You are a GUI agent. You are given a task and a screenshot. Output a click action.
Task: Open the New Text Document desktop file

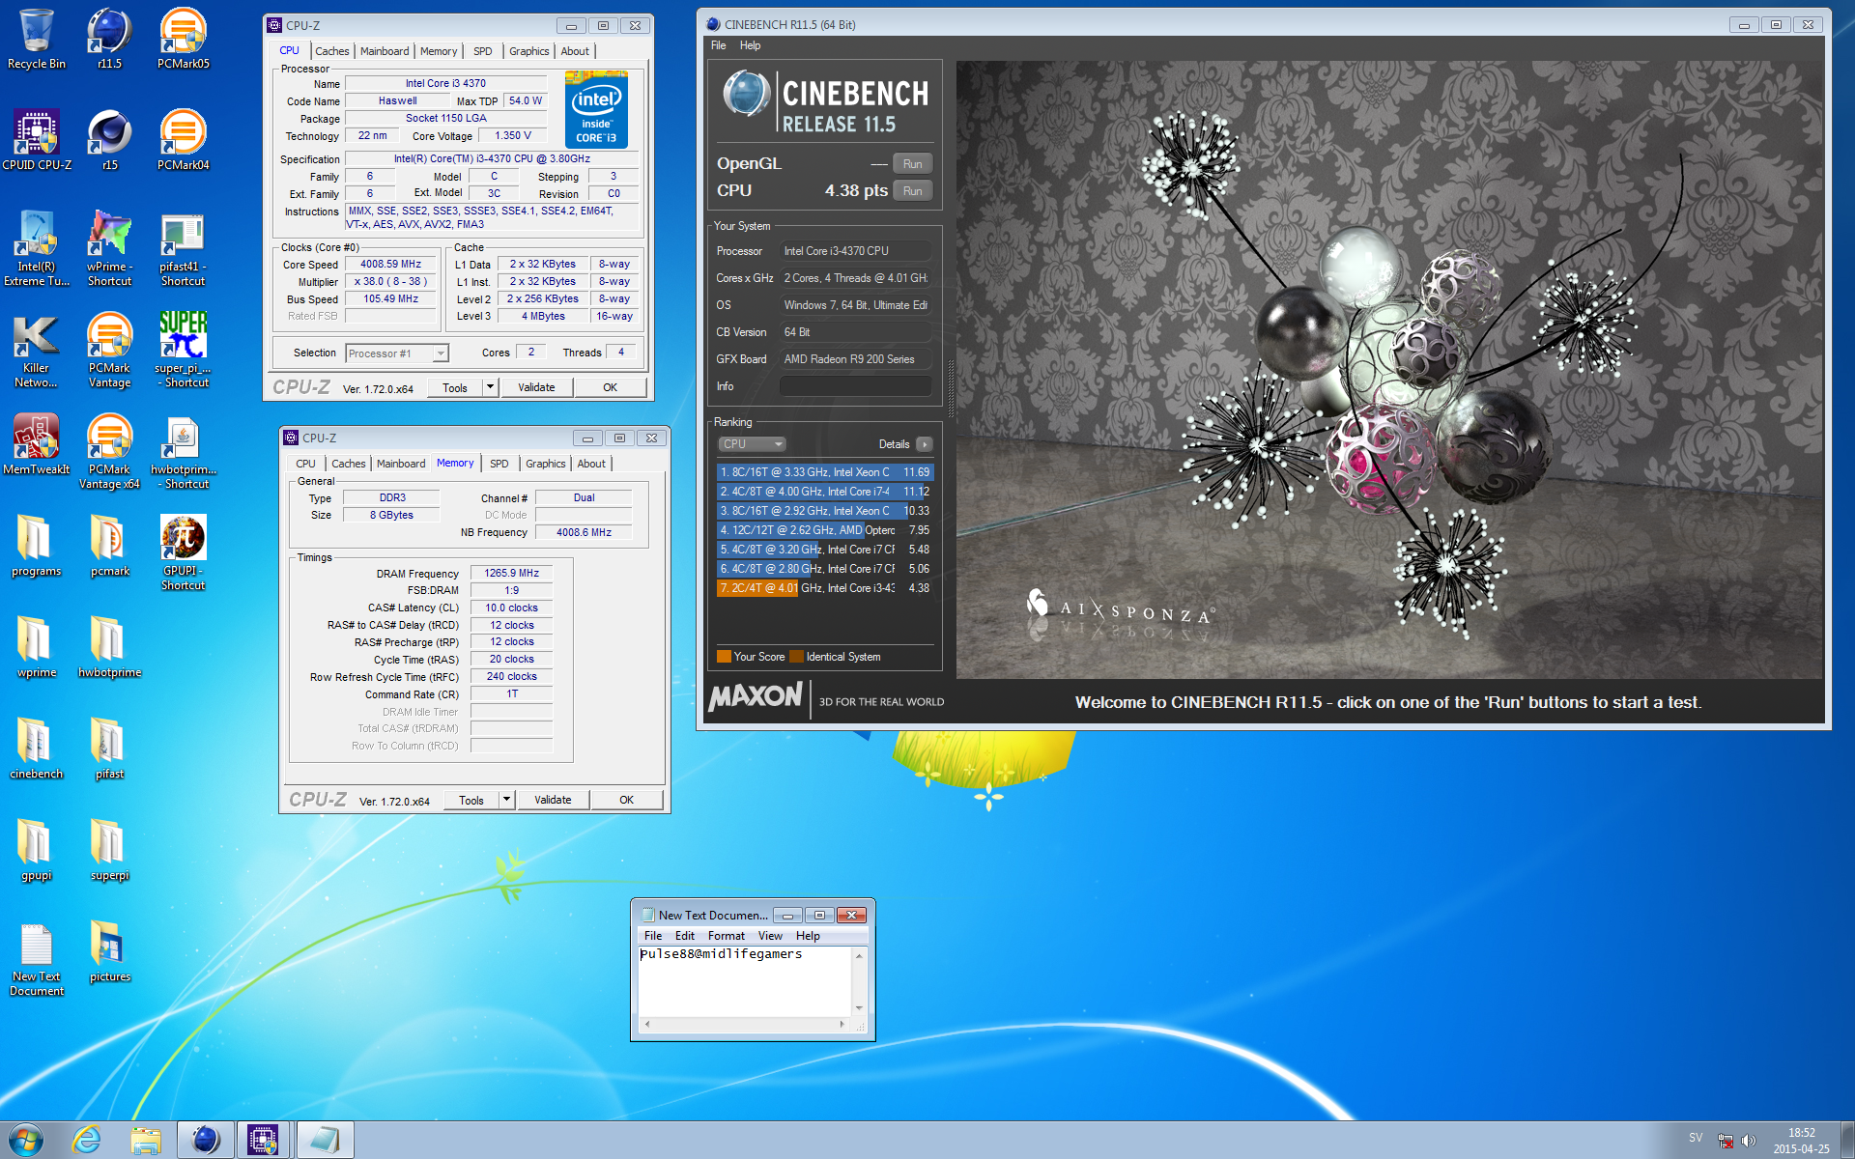(x=36, y=958)
